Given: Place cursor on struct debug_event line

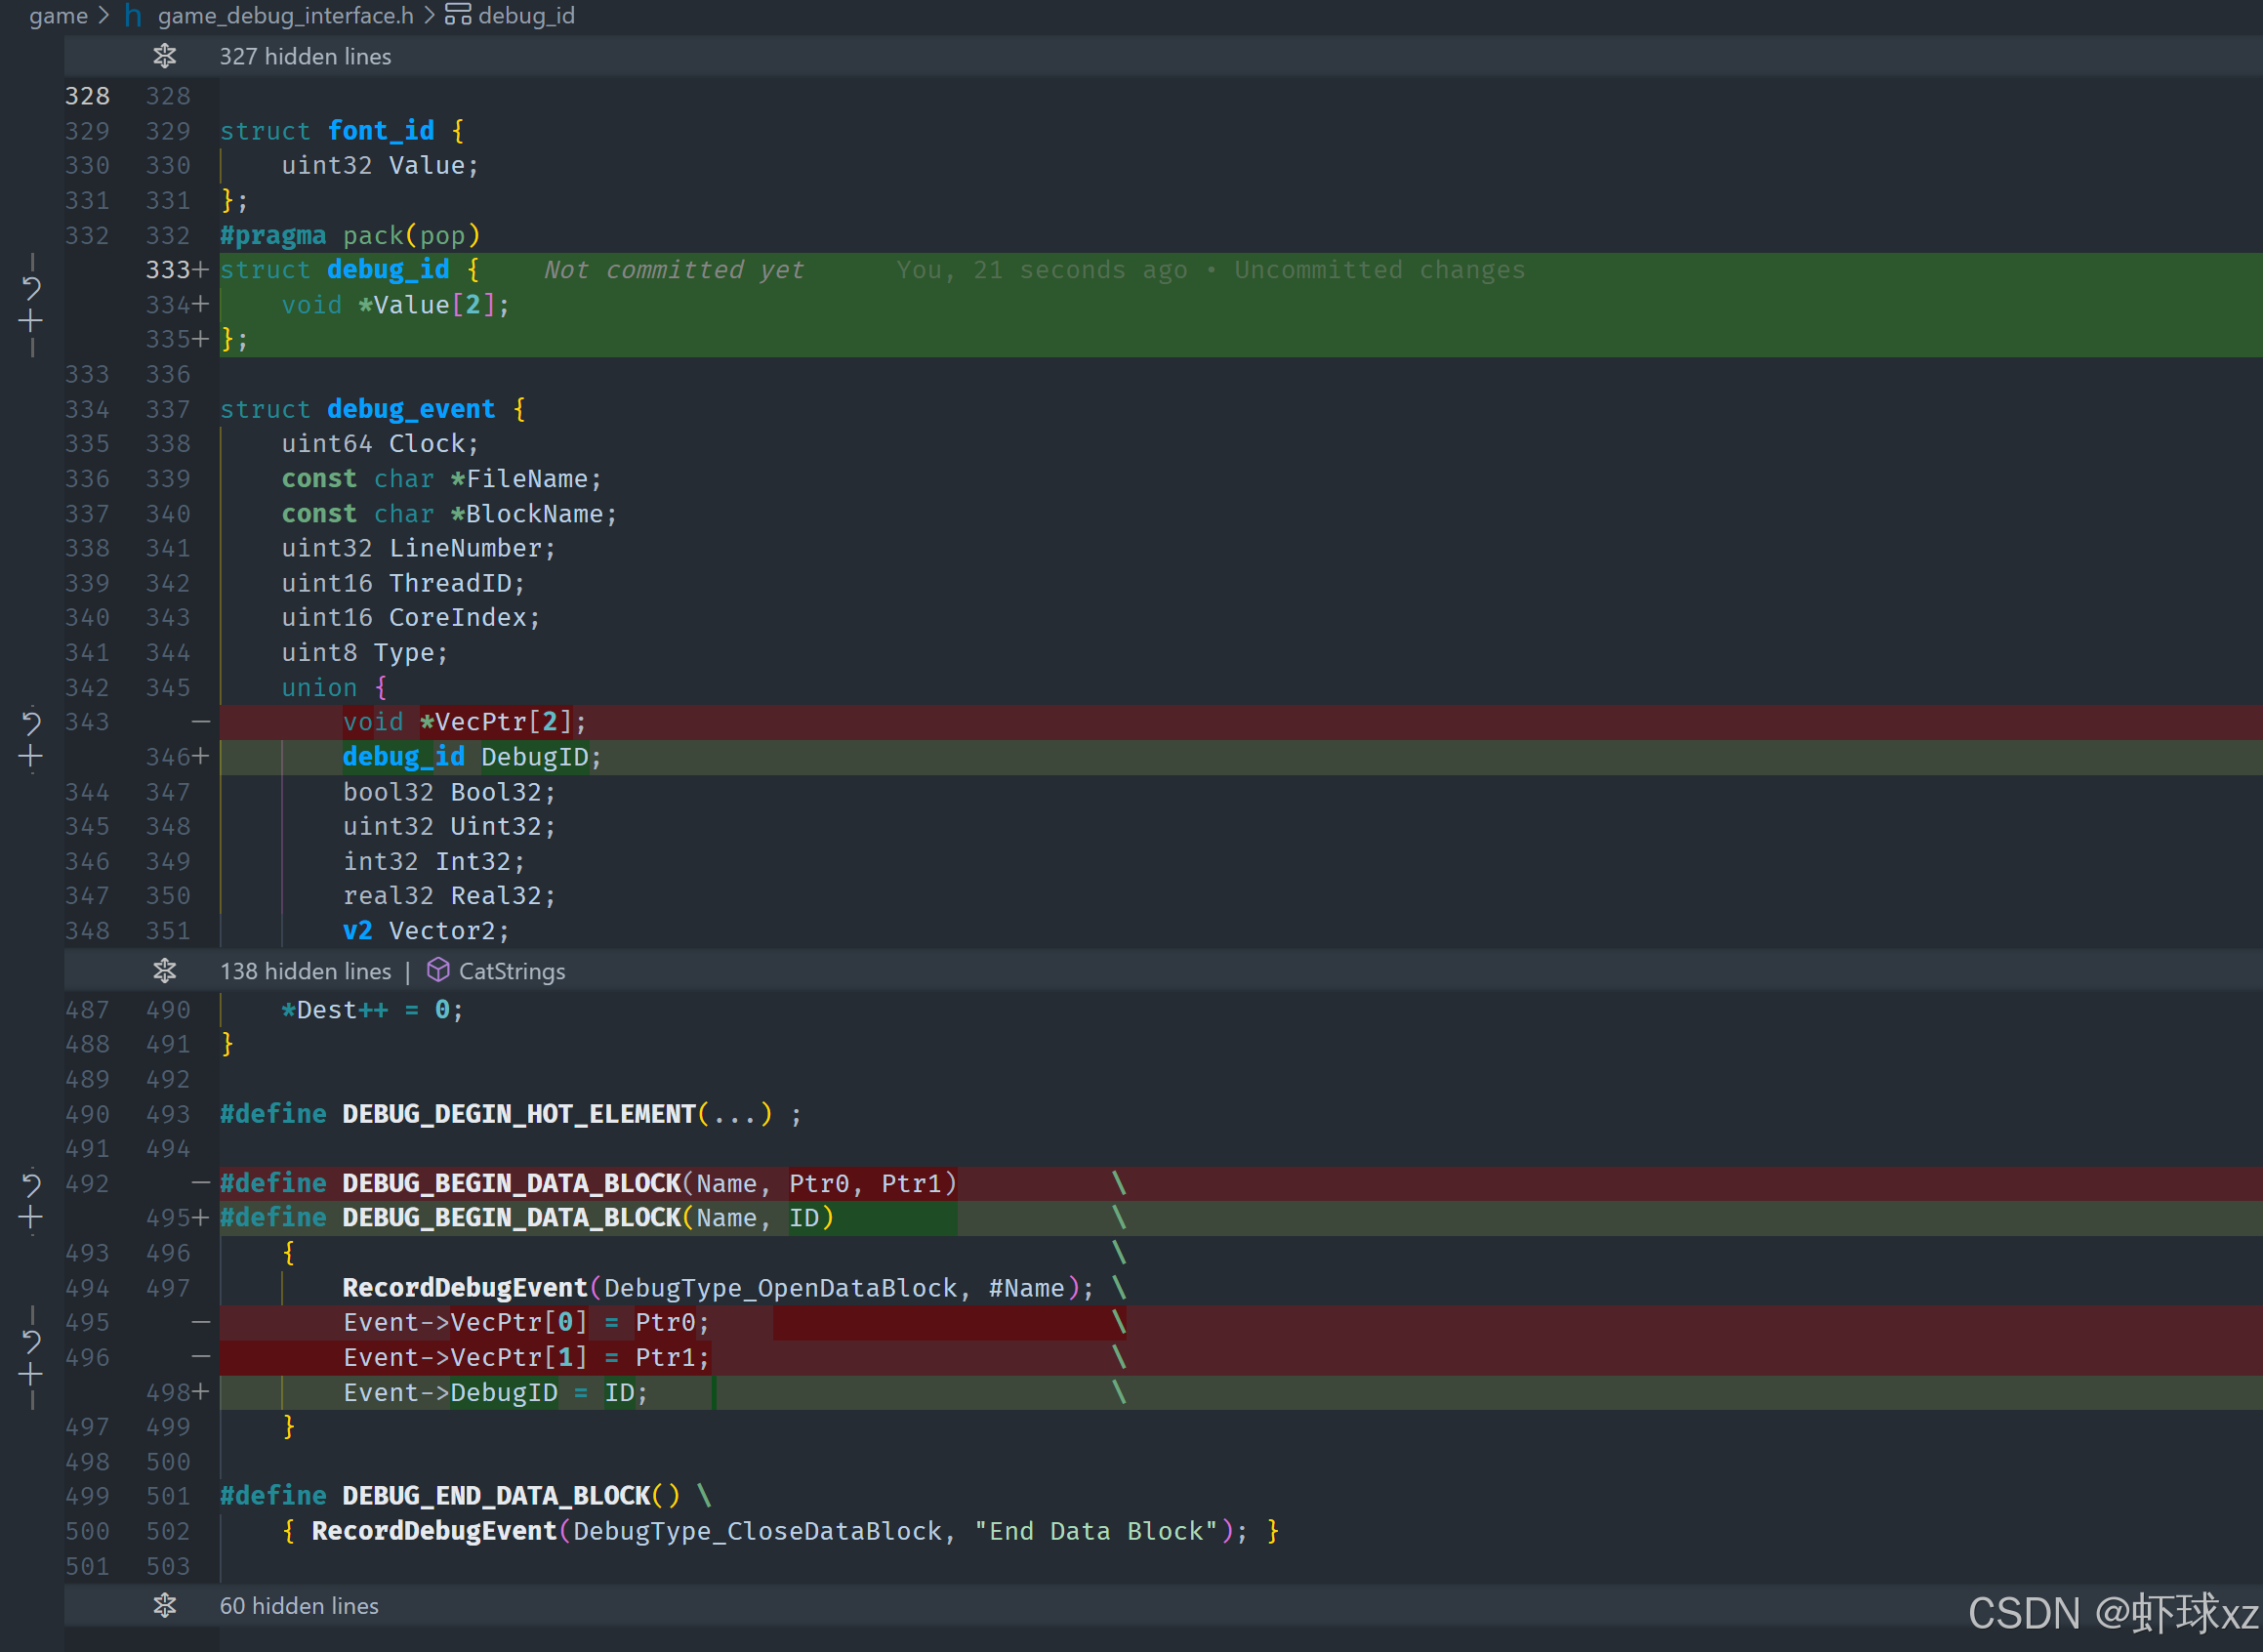Looking at the screenshot, I should [410, 409].
